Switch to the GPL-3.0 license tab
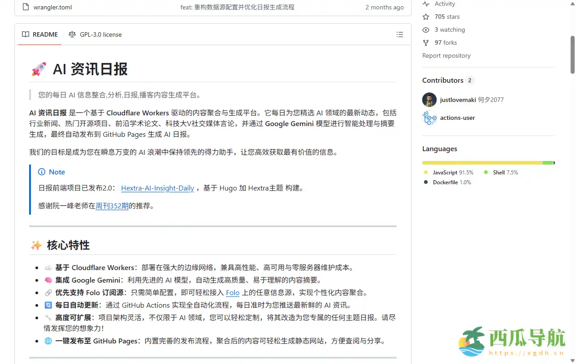576x364 pixels. tap(95, 34)
